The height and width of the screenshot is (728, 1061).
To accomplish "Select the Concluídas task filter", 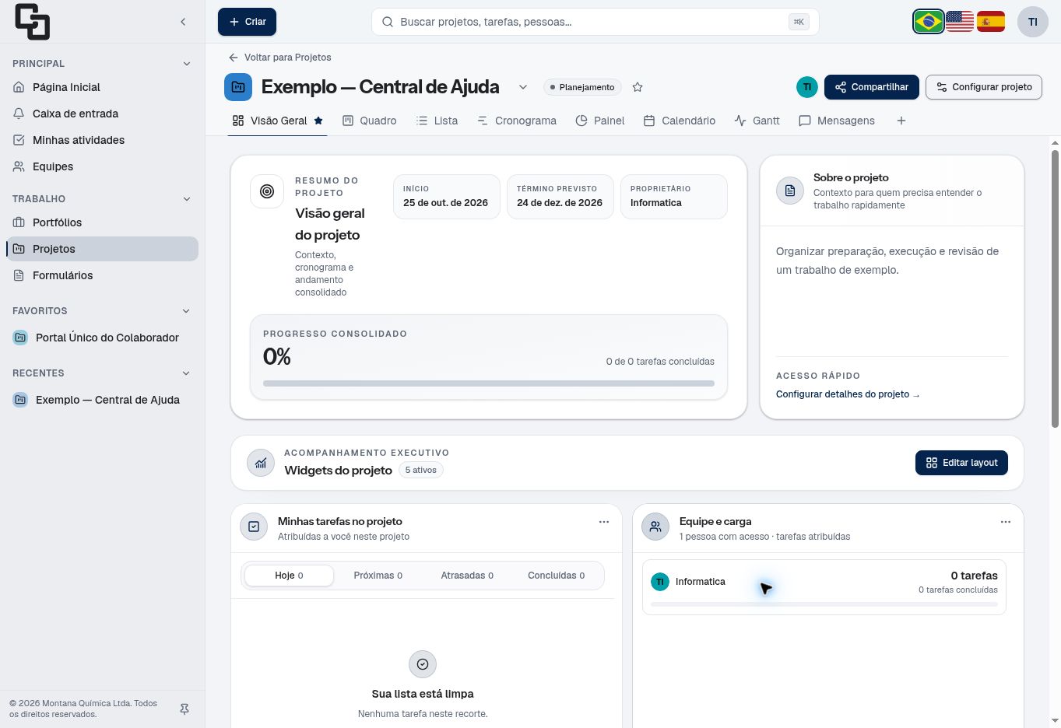I will pos(557,576).
